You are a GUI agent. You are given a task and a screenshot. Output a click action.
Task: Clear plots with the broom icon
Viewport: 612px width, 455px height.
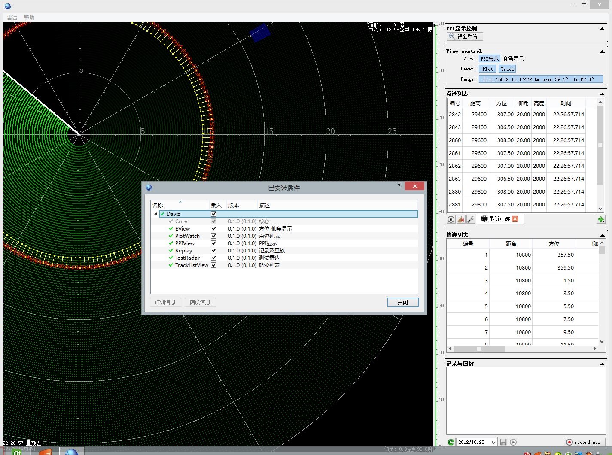coord(461,219)
